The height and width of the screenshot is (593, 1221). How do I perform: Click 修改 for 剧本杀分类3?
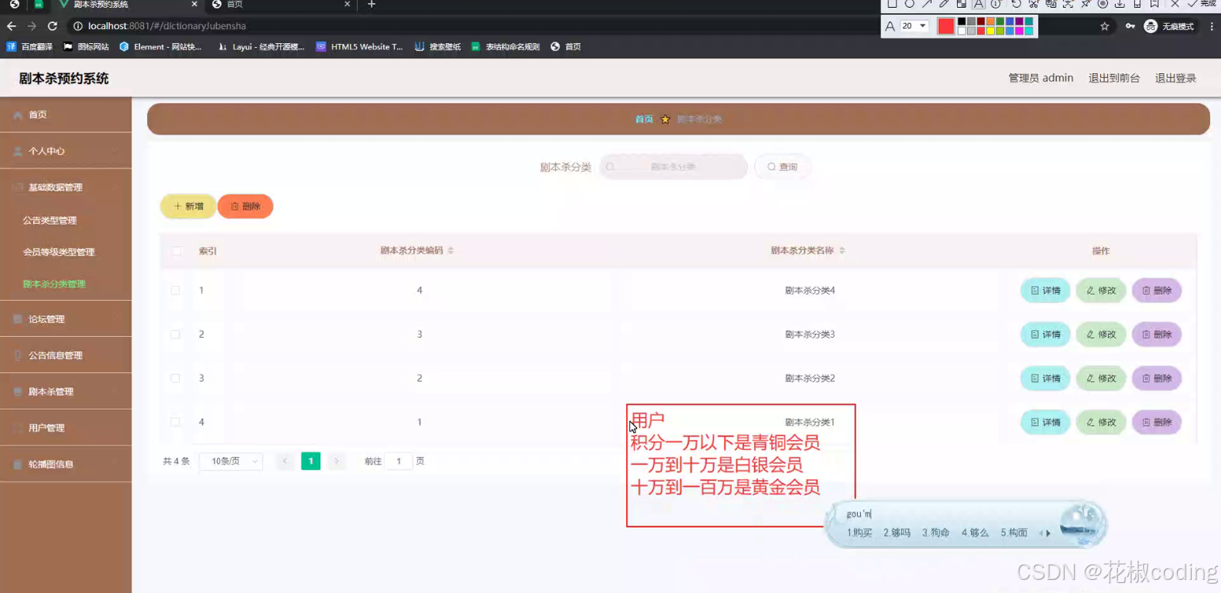click(1101, 335)
